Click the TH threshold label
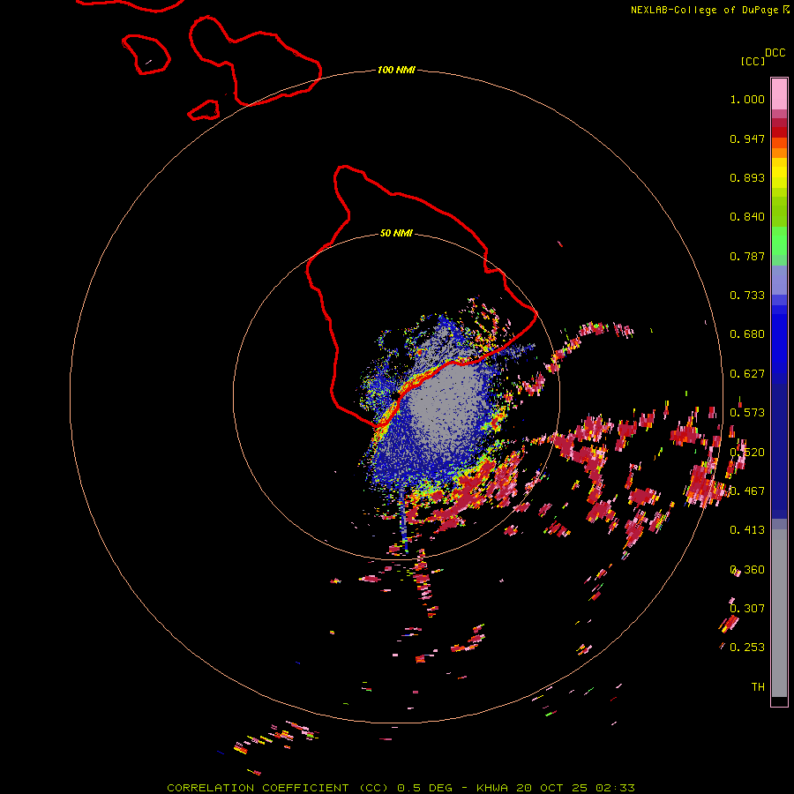 758,686
